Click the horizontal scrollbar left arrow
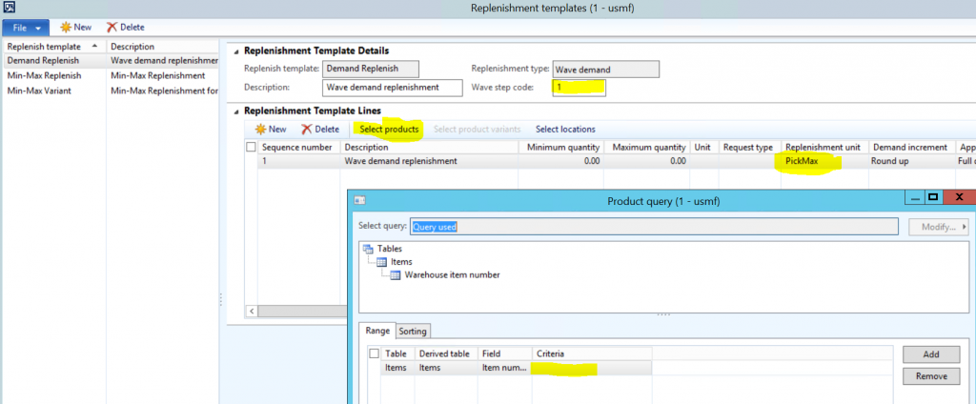Image resolution: width=976 pixels, height=404 pixels. click(x=252, y=311)
